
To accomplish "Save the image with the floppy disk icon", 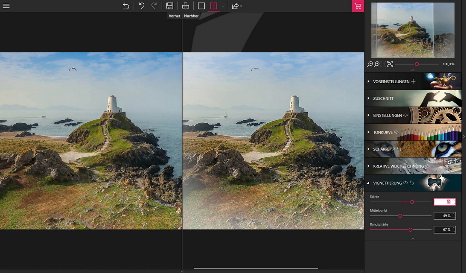I will [170, 6].
